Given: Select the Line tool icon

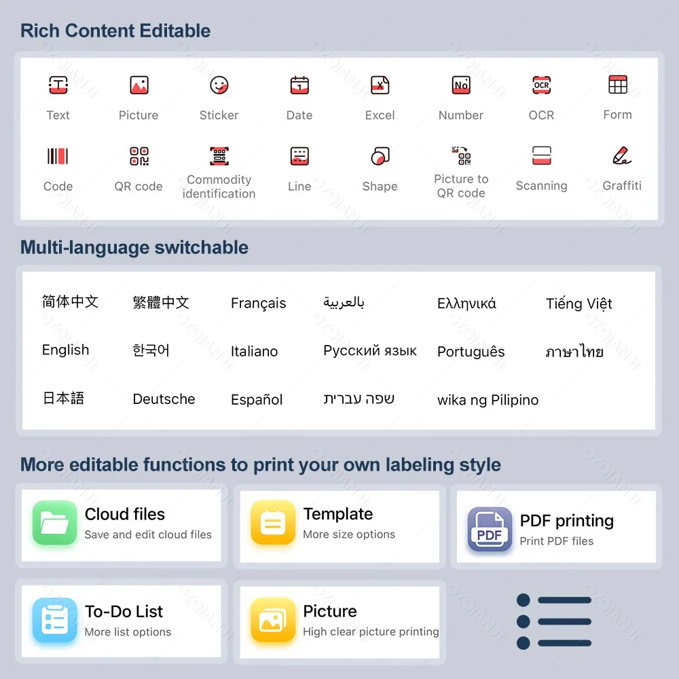Looking at the screenshot, I should pyautogui.click(x=299, y=155).
